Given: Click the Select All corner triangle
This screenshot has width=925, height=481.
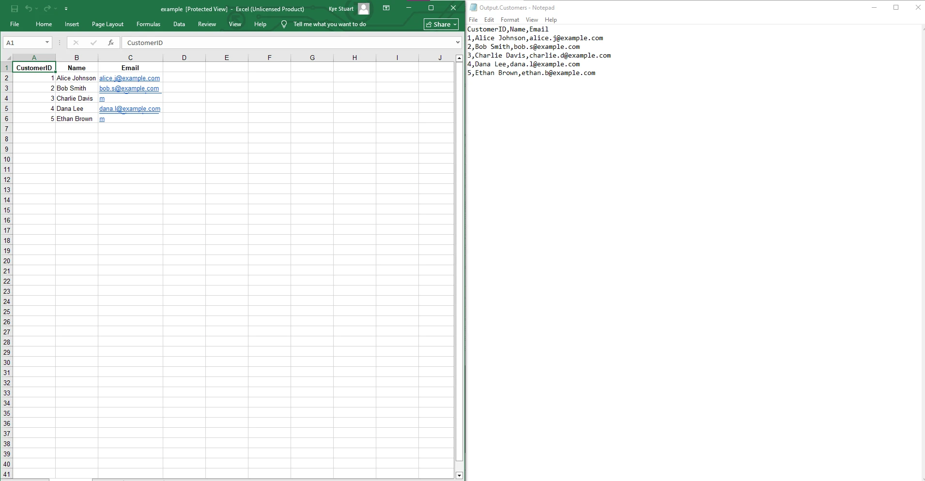Looking at the screenshot, I should pos(8,58).
